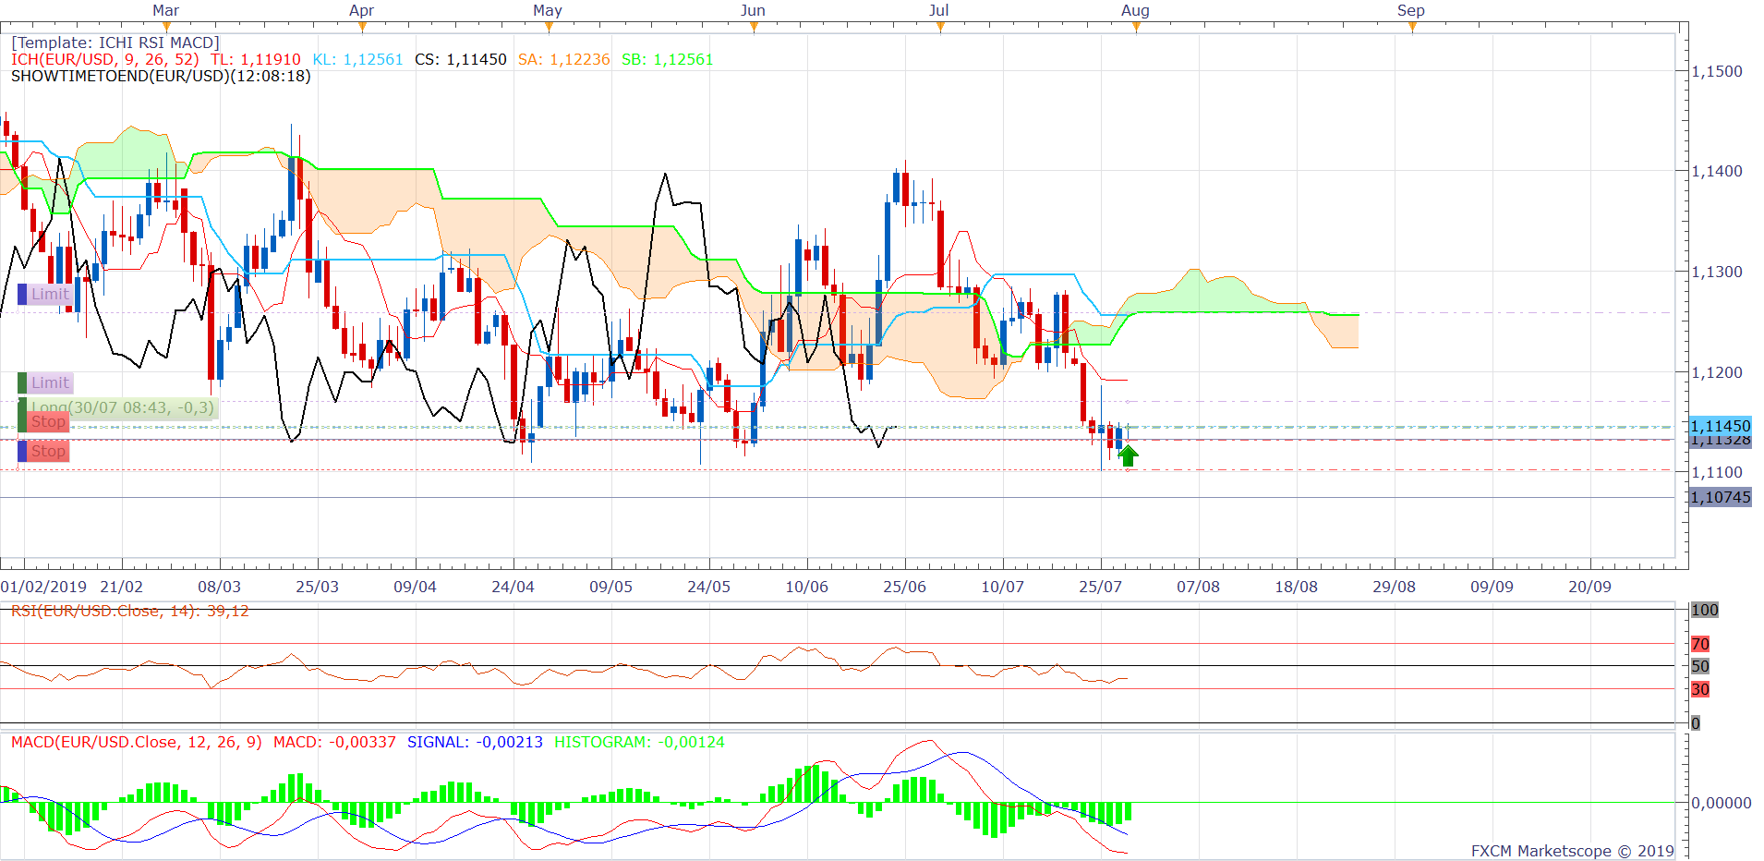This screenshot has width=1764, height=861.
Task: Click the 1,10745 price level tag
Action: click(1721, 498)
